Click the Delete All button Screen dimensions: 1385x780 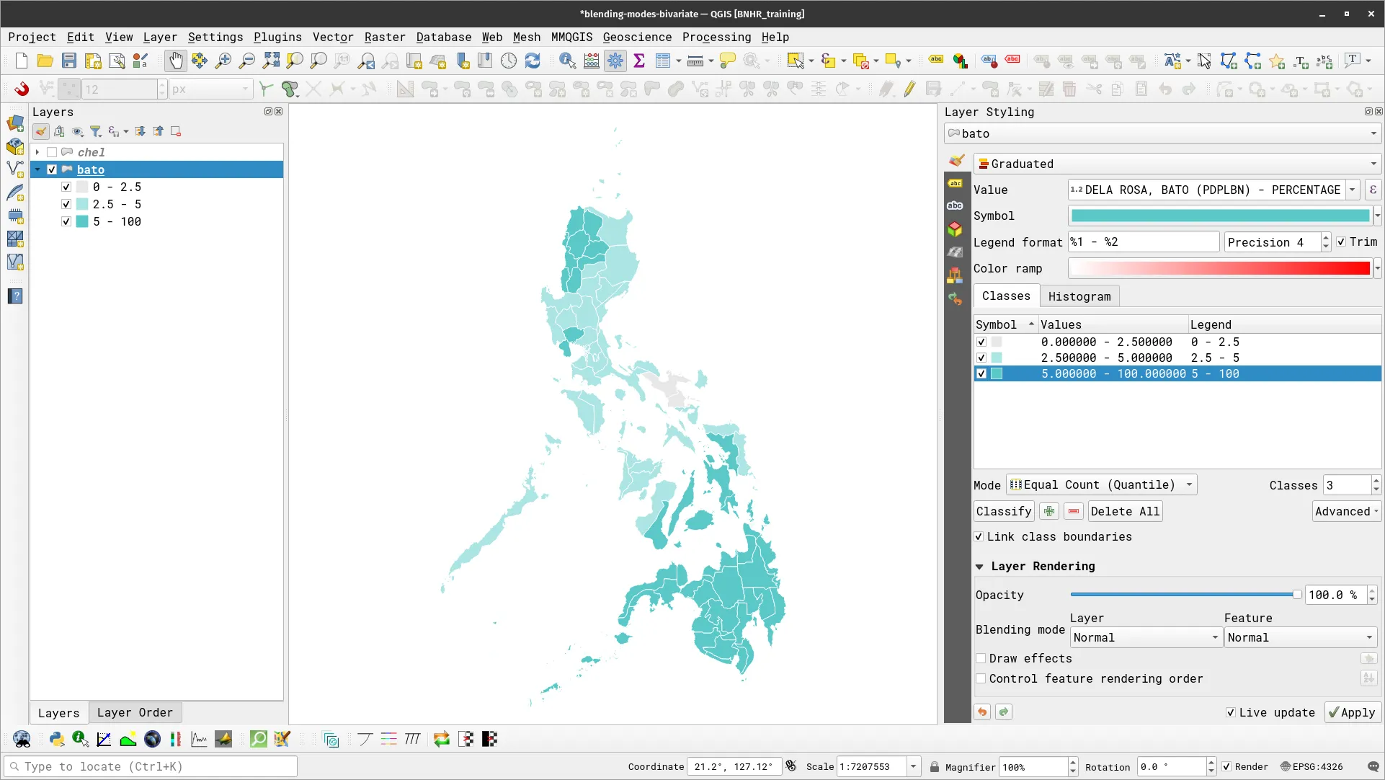[x=1124, y=511]
